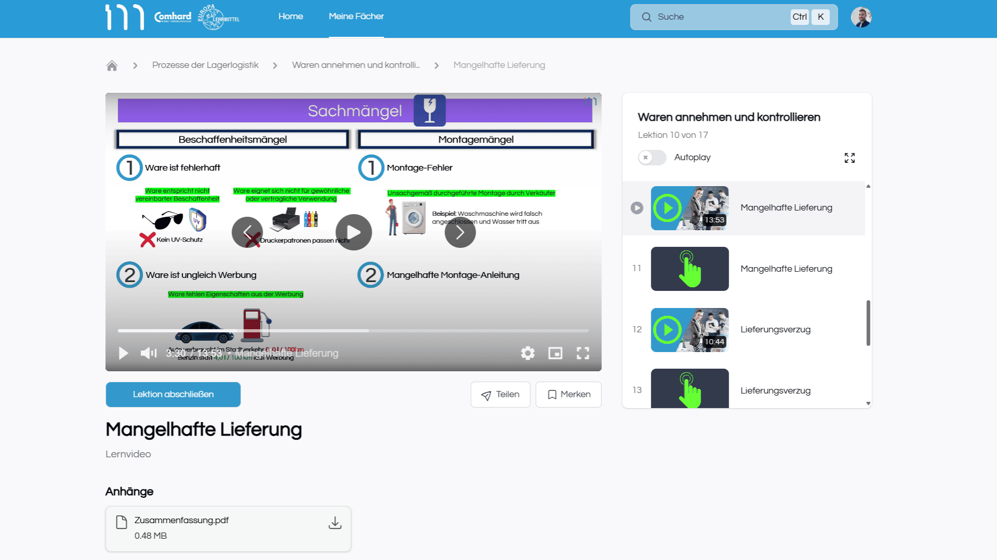
Task: Click the Waren annehmen und kontrollieren heading
Action: 729,117
